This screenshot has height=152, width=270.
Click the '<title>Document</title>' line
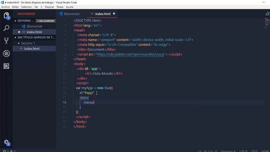coord(97,49)
